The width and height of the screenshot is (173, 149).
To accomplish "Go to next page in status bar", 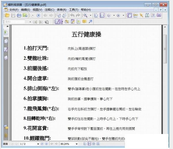I will point(42,144).
